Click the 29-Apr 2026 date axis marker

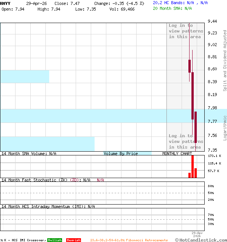tap(197, 234)
